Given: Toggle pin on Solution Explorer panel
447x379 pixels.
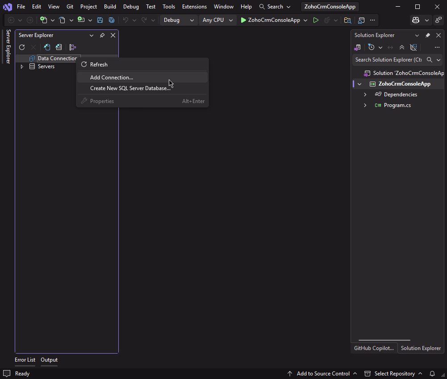Looking at the screenshot, I should 427,35.
